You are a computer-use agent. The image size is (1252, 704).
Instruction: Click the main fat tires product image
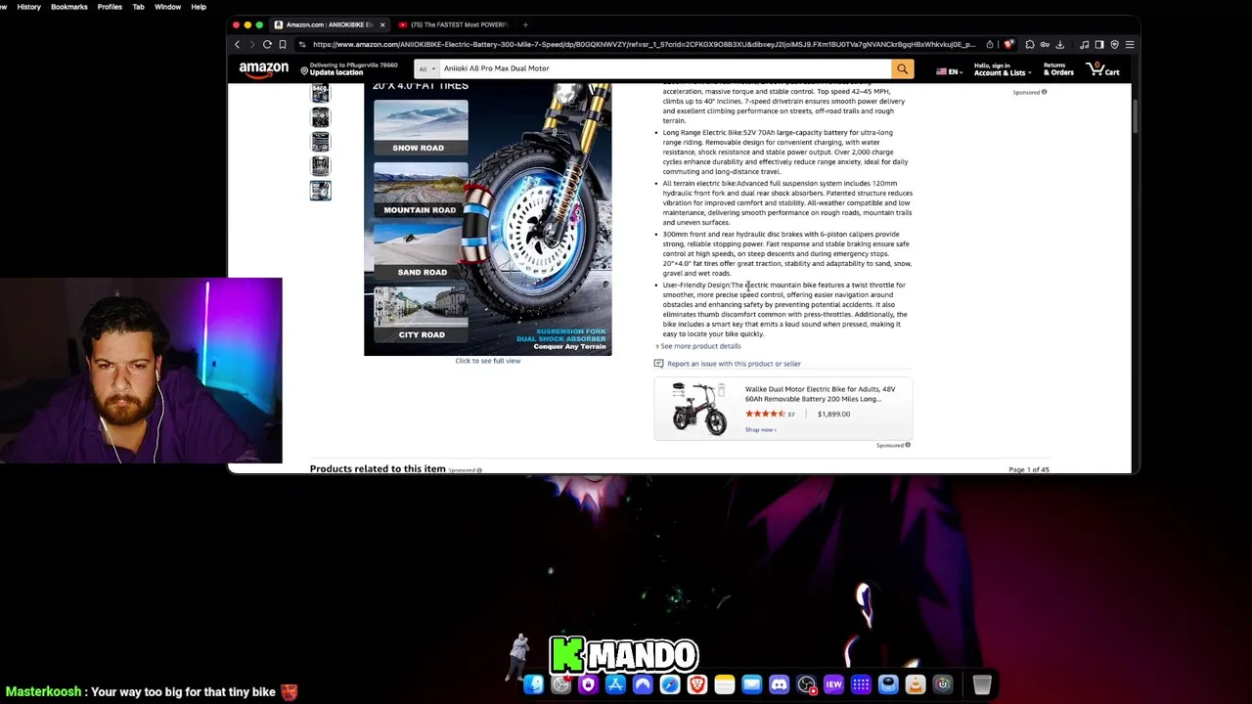click(487, 218)
